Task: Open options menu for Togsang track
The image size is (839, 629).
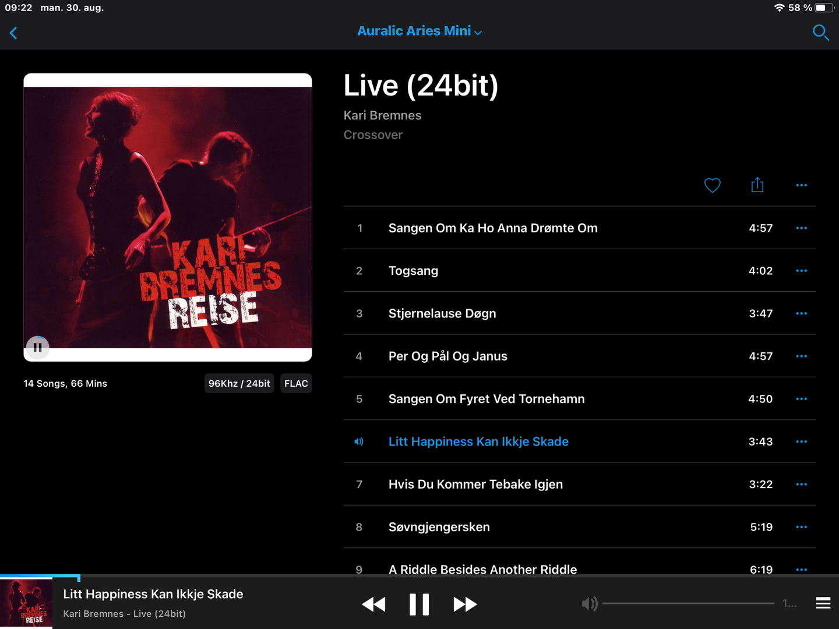Action: click(801, 271)
